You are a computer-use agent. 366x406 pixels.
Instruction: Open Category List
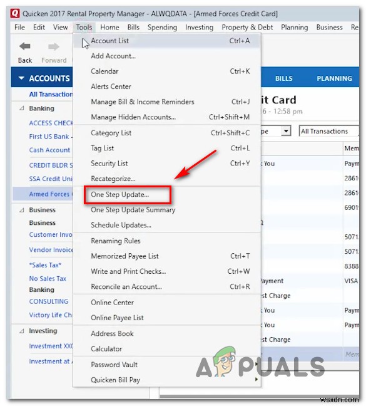pyautogui.click(x=167, y=133)
